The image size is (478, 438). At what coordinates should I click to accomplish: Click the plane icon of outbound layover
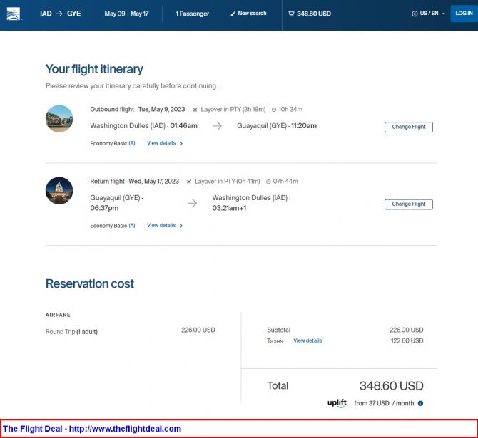coord(195,110)
